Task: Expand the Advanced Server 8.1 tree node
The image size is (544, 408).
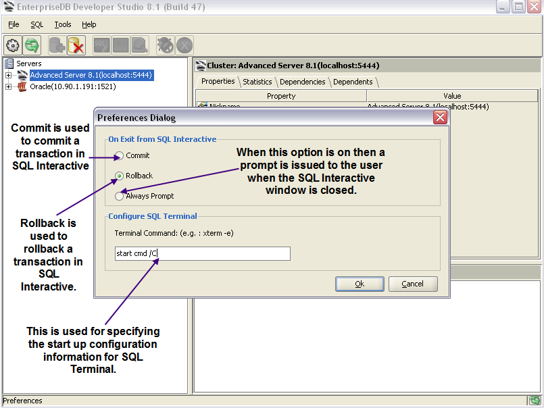Action: coord(8,75)
